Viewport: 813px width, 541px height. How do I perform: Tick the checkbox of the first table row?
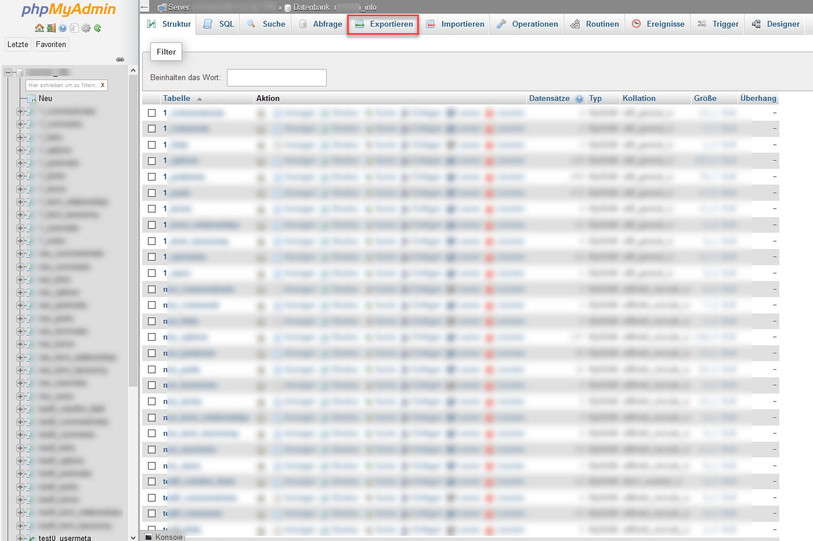click(x=151, y=113)
